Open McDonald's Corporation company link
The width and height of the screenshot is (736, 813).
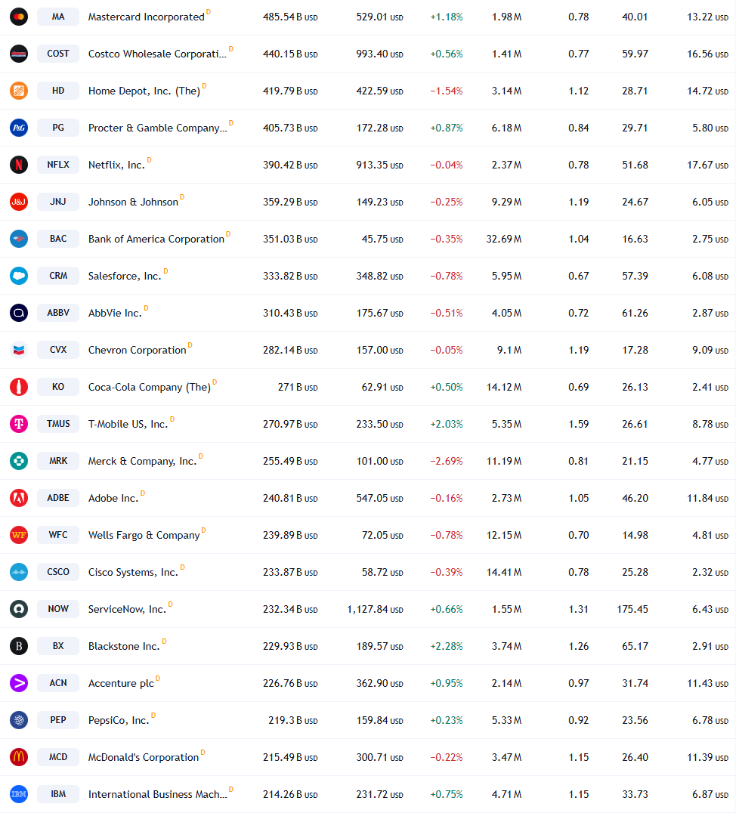[144, 758]
